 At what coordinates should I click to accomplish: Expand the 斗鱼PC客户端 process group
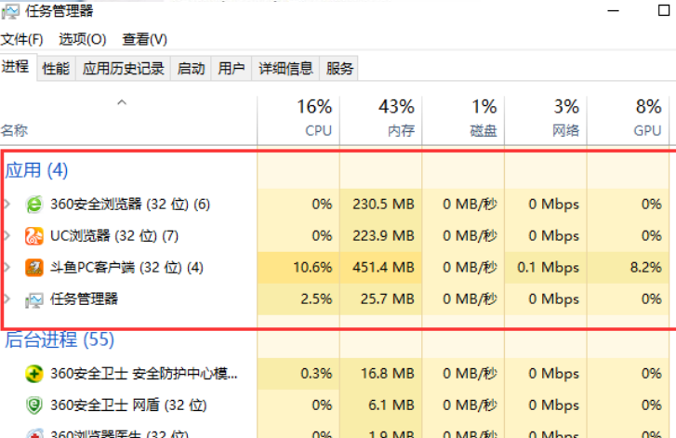[7, 267]
